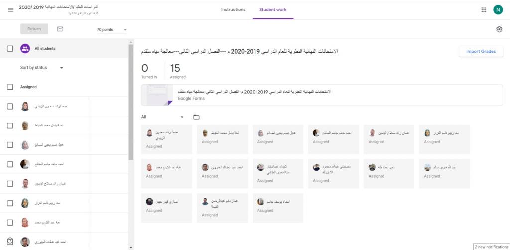Open the assignment settings gear
Viewport: 510px width, 250px height.
[x=499, y=29]
